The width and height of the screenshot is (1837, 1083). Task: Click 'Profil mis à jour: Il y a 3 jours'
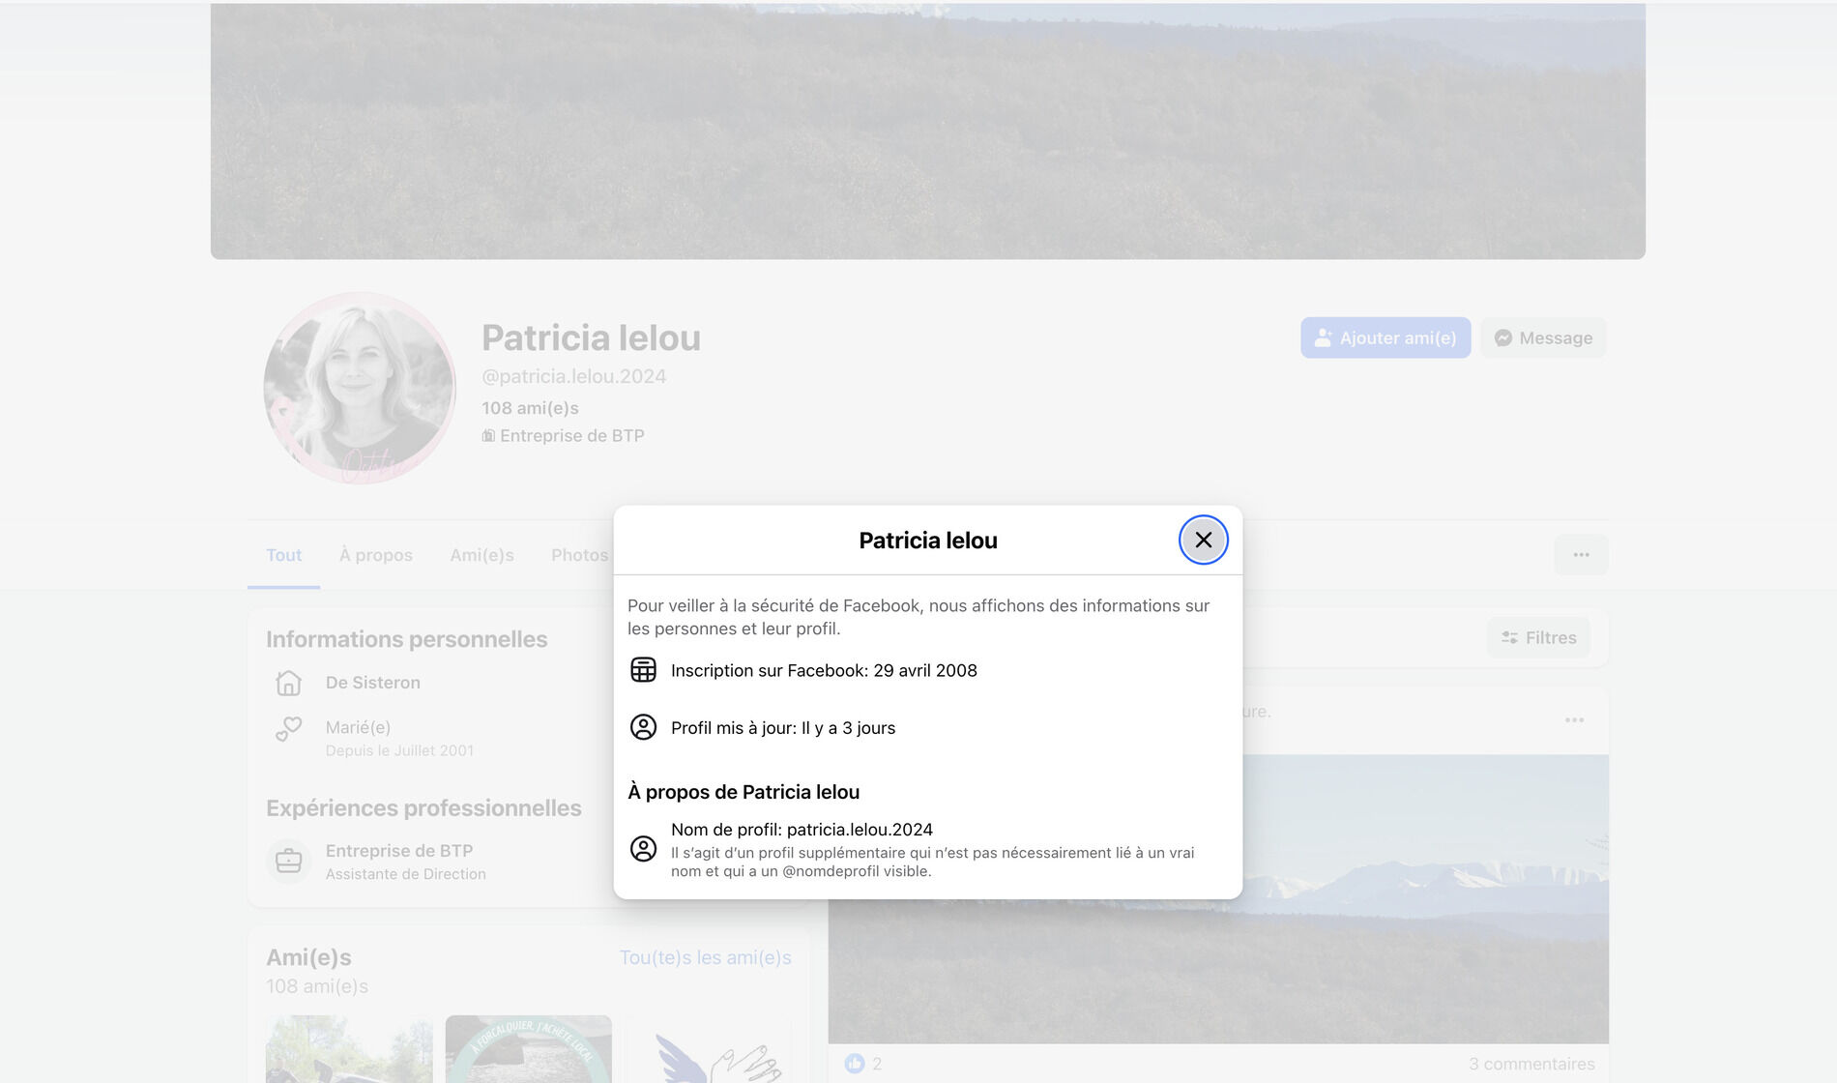(x=783, y=727)
